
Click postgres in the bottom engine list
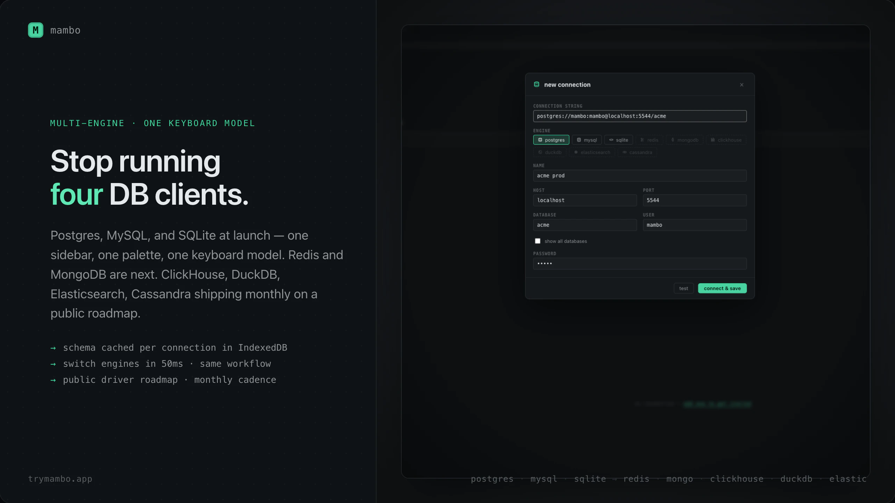492,479
